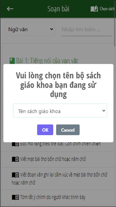Viewport: 116px width, 207px height.
Task: Tap book icon beside Tóm tắt ý chính
Action: (x=15, y=197)
